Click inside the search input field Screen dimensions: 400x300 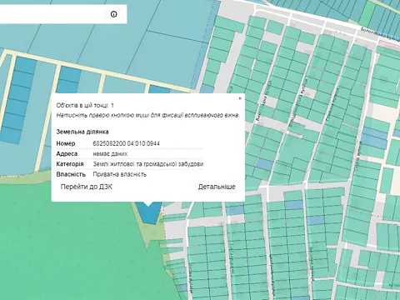point(52,14)
